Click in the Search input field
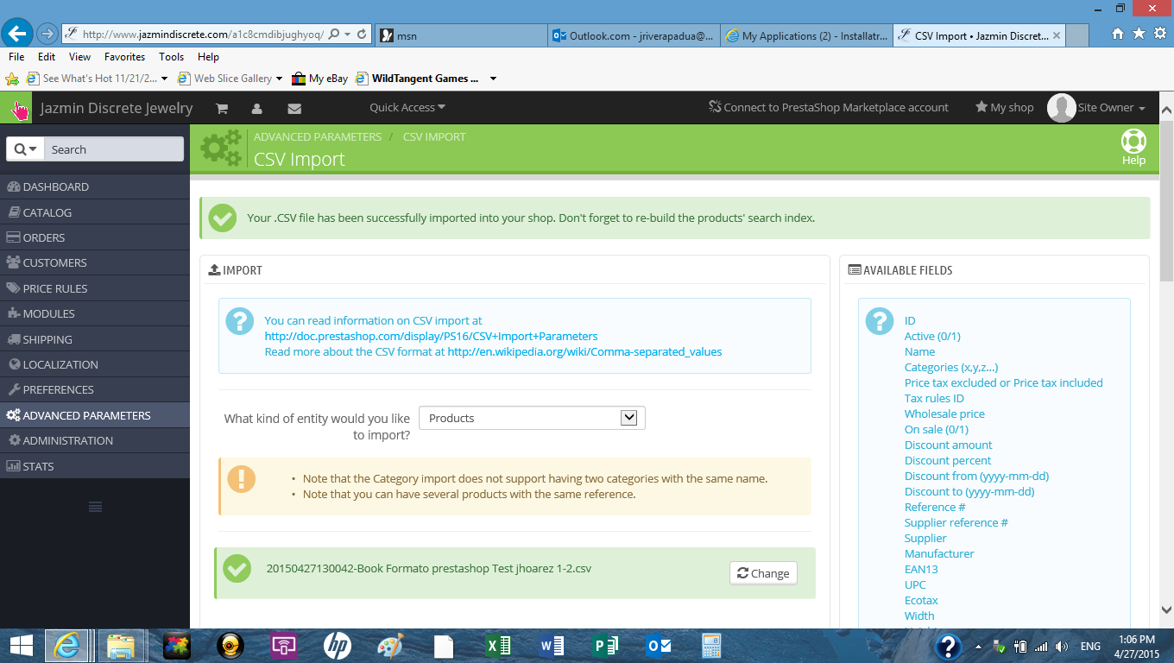 [114, 149]
